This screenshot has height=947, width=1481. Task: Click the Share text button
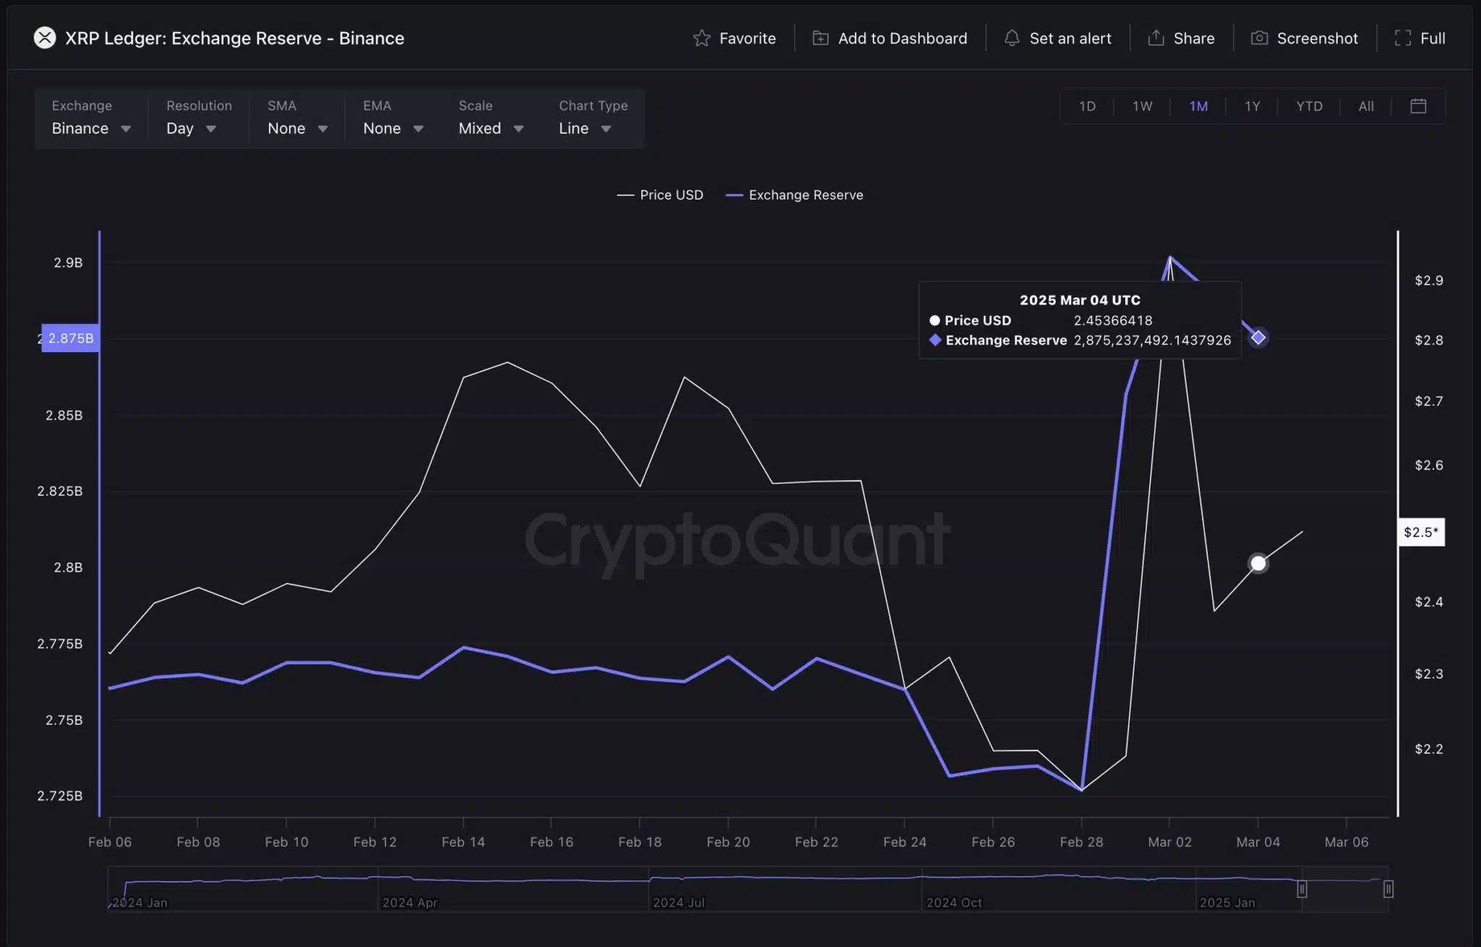coord(1193,38)
